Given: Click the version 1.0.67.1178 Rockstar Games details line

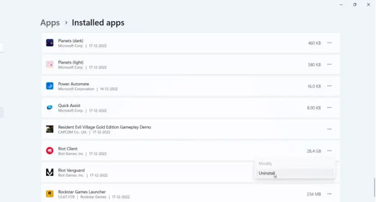Looking at the screenshot, I should pos(94,197).
